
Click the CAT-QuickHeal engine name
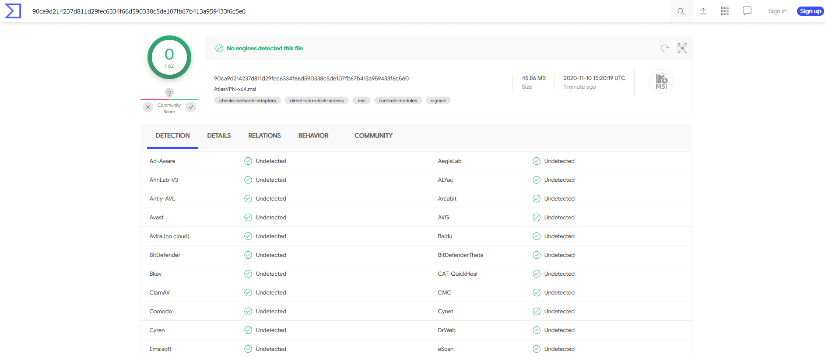pyautogui.click(x=458, y=274)
